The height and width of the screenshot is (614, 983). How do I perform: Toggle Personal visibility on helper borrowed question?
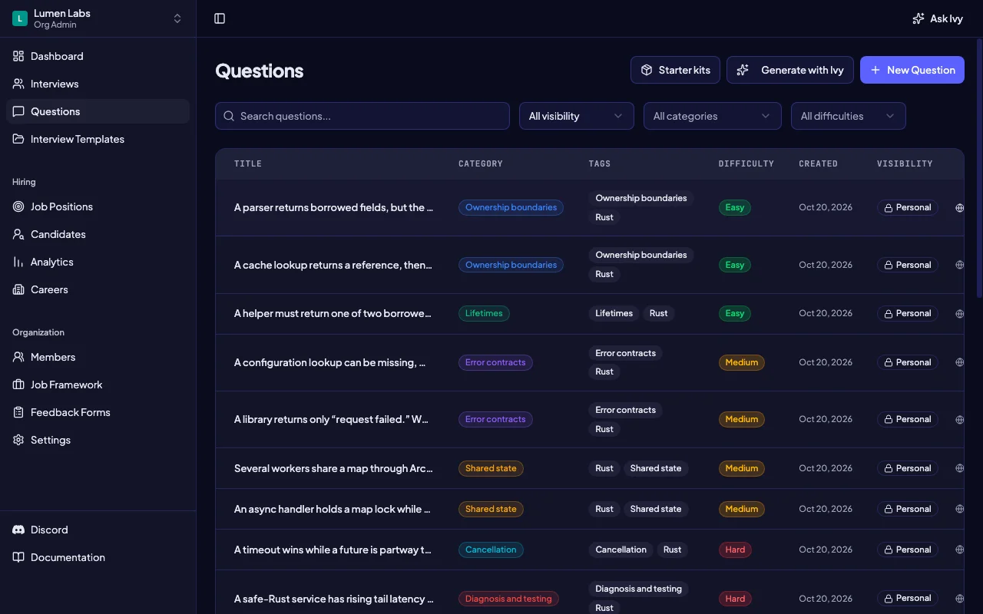click(908, 313)
